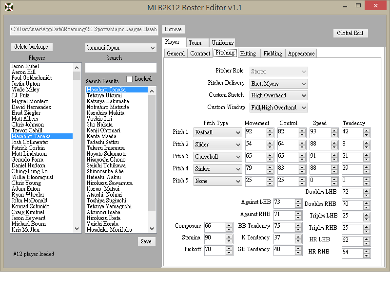Image resolution: width=390 pixels, height=292 pixels.
Task: Click the app icon in title bar
Action: pyautogui.click(x=9, y=7)
